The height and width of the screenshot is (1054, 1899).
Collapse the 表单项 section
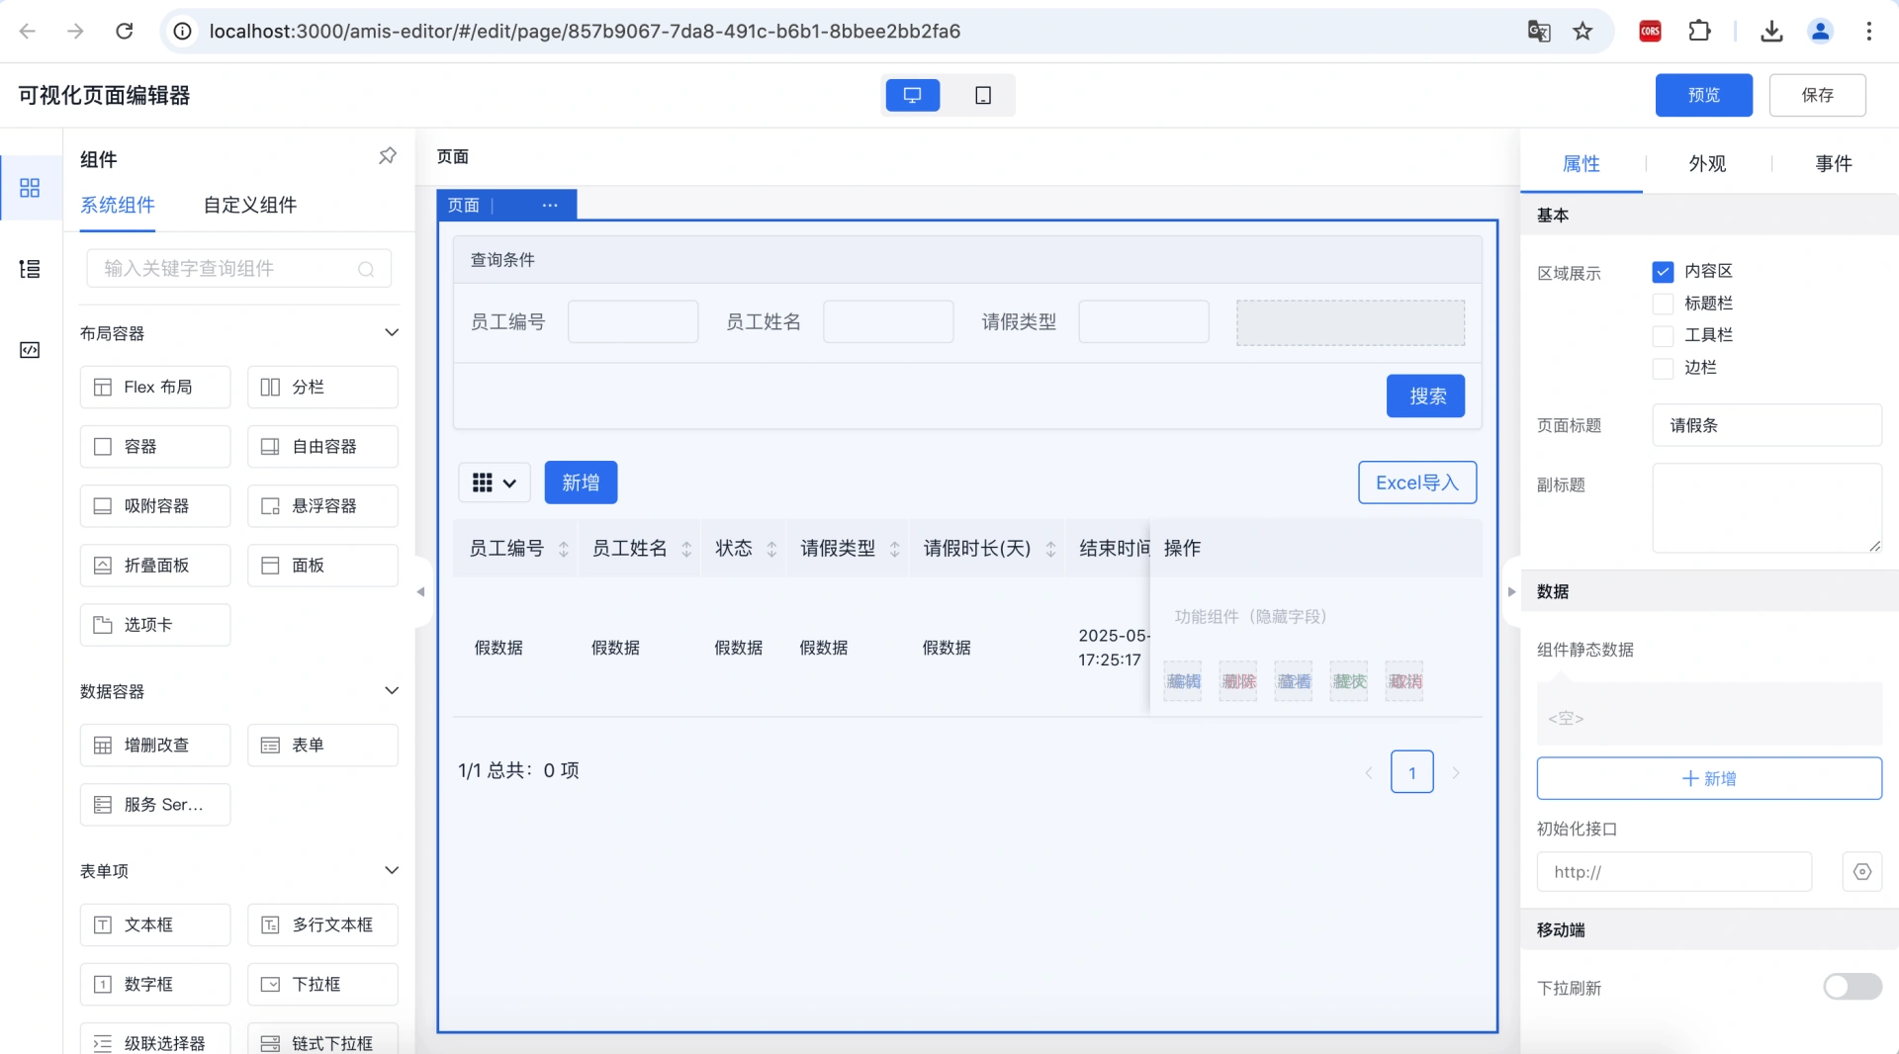coord(392,870)
